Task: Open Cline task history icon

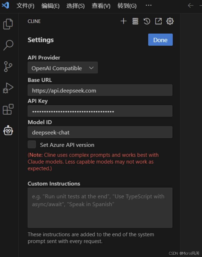Action: coord(147,21)
